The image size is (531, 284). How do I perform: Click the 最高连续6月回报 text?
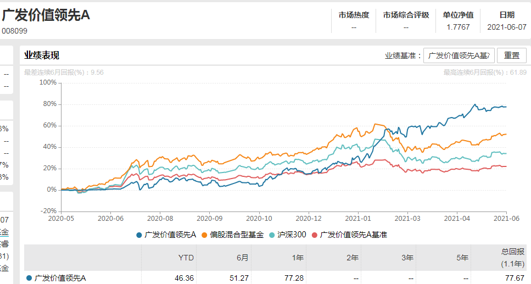click(485, 73)
